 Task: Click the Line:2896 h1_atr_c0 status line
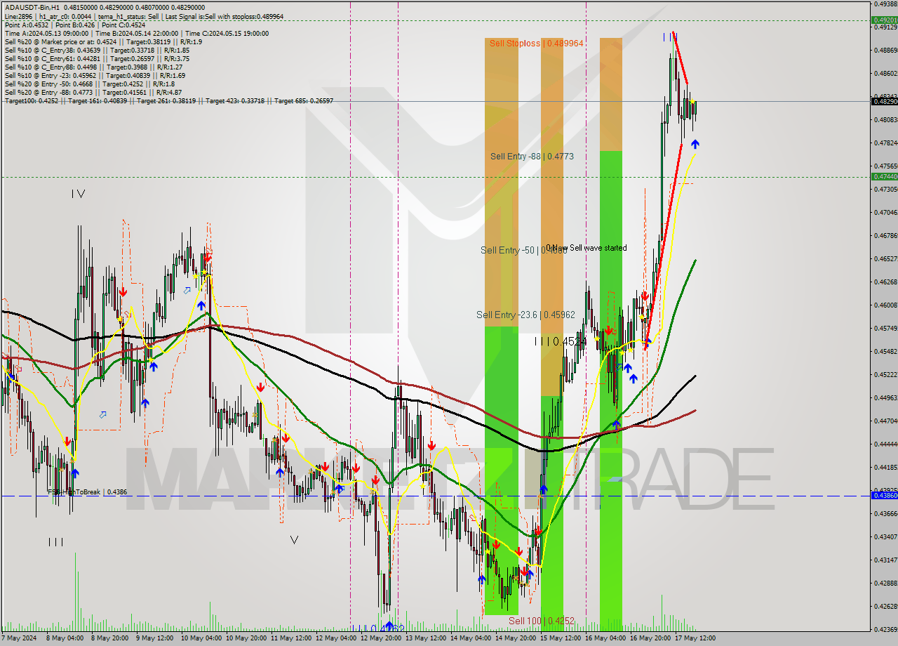click(x=144, y=16)
